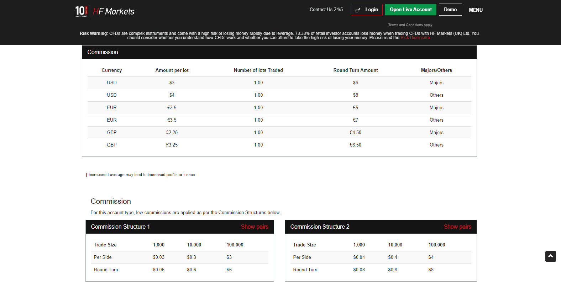Click the €7 round turn amount
Screen dimensions: 561x282
pos(356,120)
